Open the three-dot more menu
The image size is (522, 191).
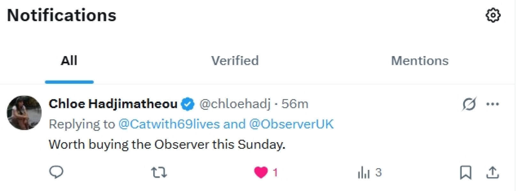tap(493, 103)
